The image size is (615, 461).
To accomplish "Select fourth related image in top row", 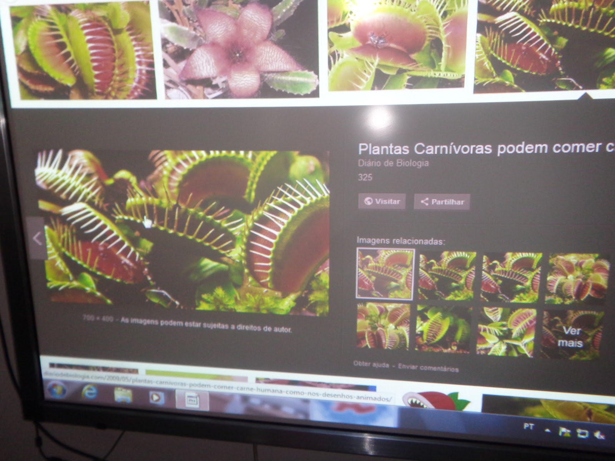I will [x=578, y=279].
